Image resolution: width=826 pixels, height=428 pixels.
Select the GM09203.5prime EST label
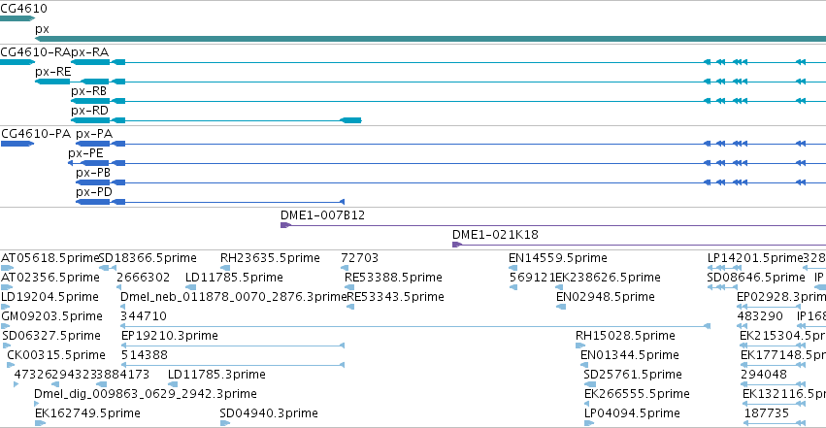(x=51, y=316)
